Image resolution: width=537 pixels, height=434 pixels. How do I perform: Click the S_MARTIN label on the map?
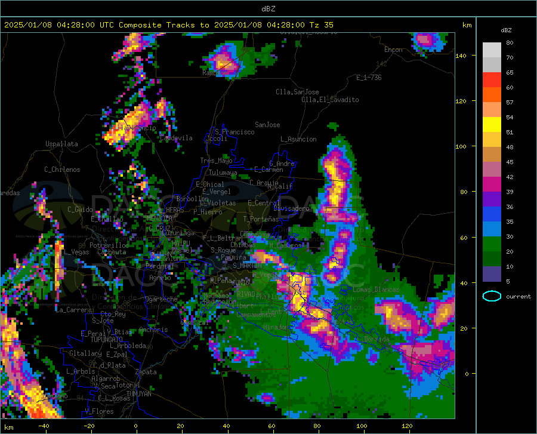[x=247, y=266]
